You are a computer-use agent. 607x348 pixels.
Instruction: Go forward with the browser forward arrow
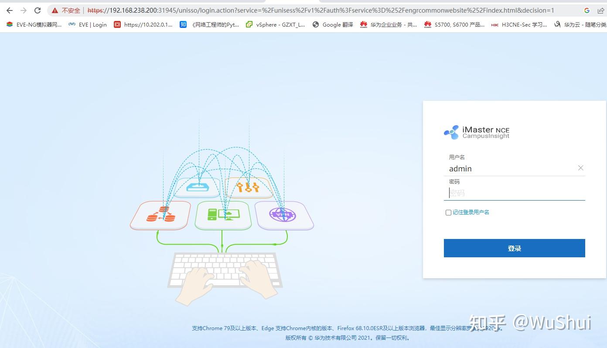coord(24,10)
